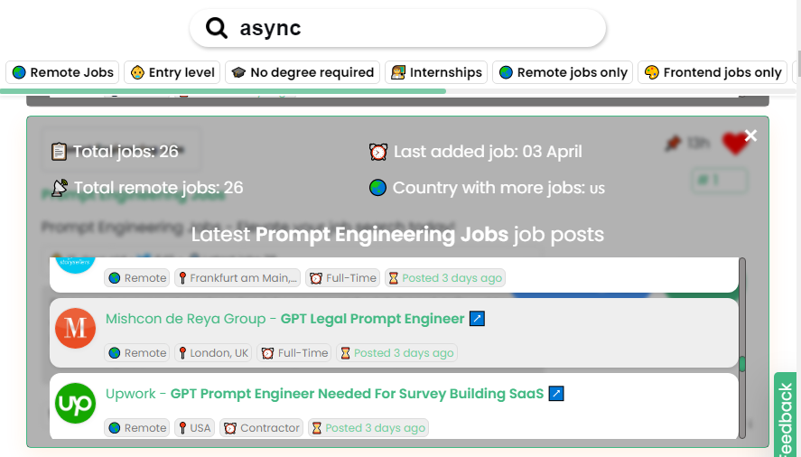Toggle the Entry level filter
The width and height of the screenshot is (801, 457).
pos(173,72)
